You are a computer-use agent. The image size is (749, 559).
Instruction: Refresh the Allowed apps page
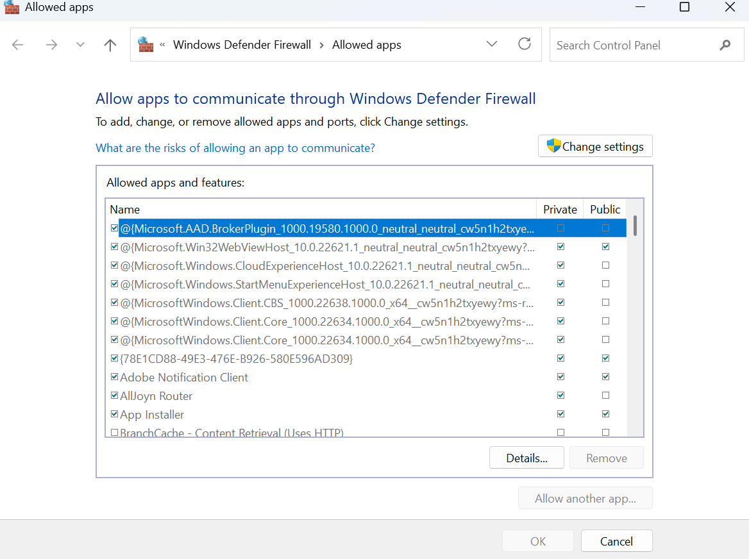coord(525,44)
